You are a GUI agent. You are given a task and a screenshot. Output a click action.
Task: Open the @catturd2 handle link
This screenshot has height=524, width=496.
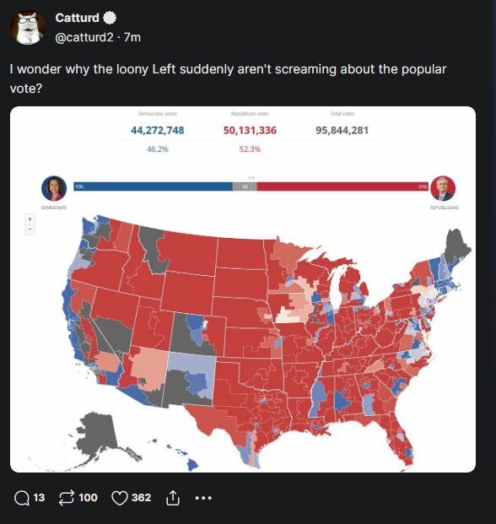click(84, 37)
